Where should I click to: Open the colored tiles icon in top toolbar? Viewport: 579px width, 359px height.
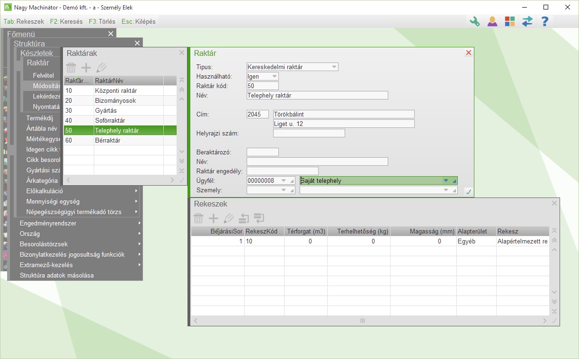pyautogui.click(x=510, y=21)
